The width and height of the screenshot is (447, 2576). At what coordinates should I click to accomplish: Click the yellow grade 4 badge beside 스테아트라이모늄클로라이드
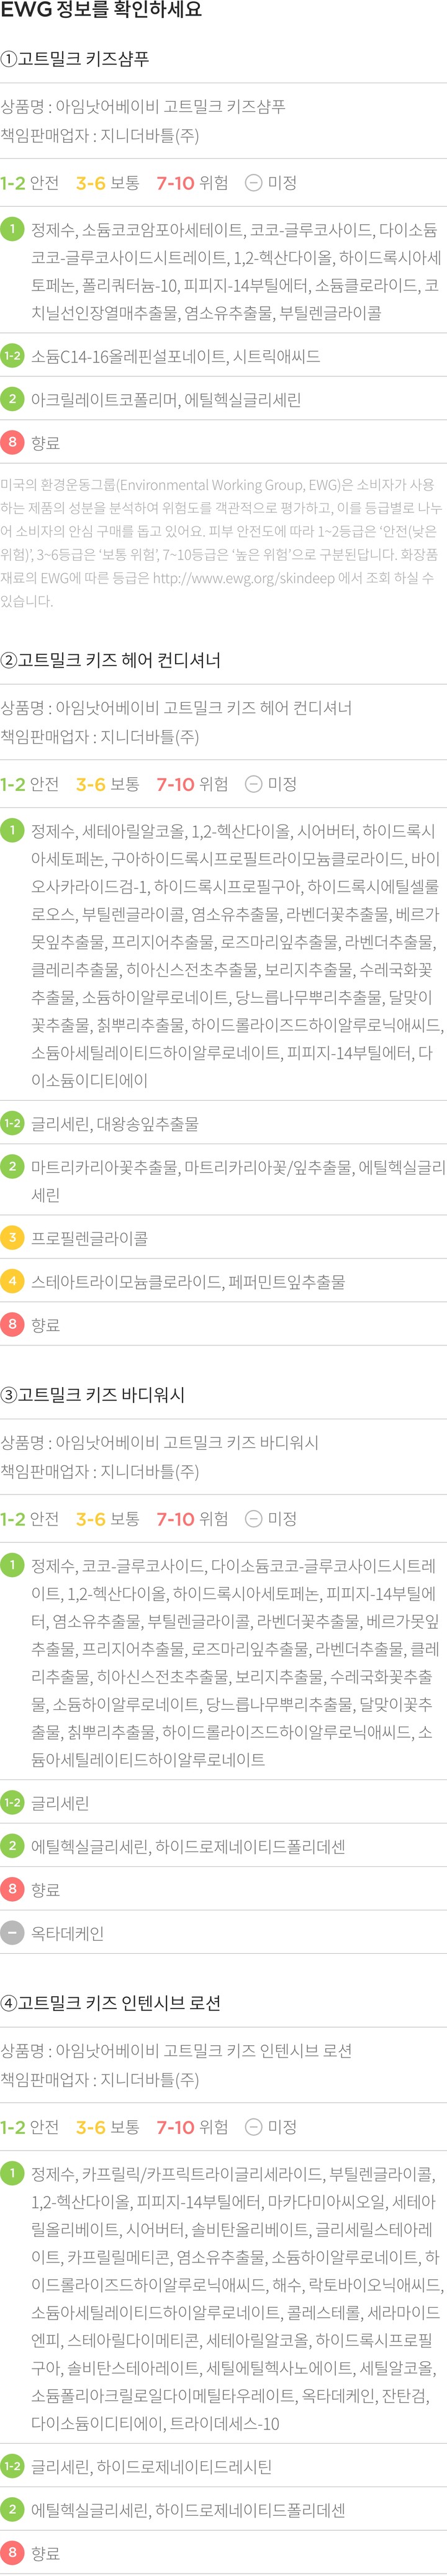tap(12, 1281)
